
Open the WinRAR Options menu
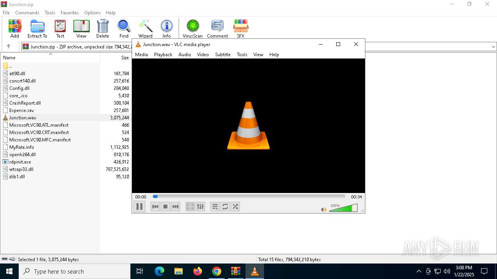tap(92, 13)
